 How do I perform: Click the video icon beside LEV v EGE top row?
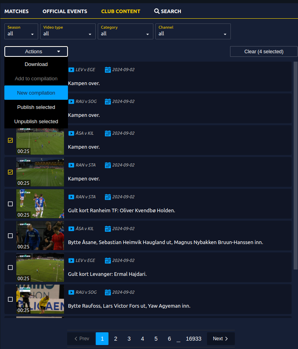coord(71,70)
